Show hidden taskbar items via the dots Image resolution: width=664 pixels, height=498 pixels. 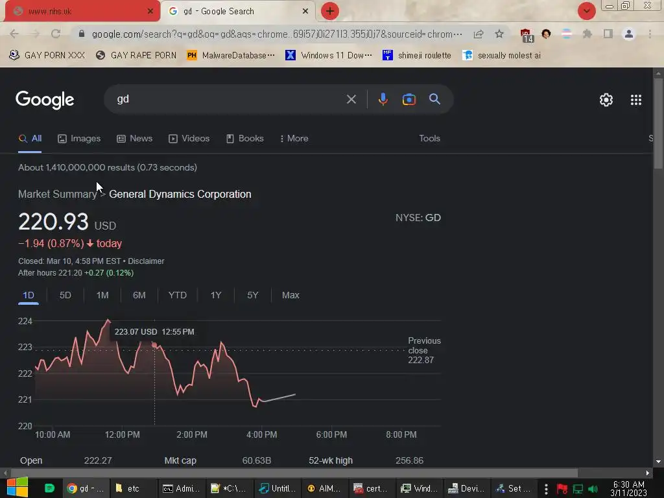(546, 489)
